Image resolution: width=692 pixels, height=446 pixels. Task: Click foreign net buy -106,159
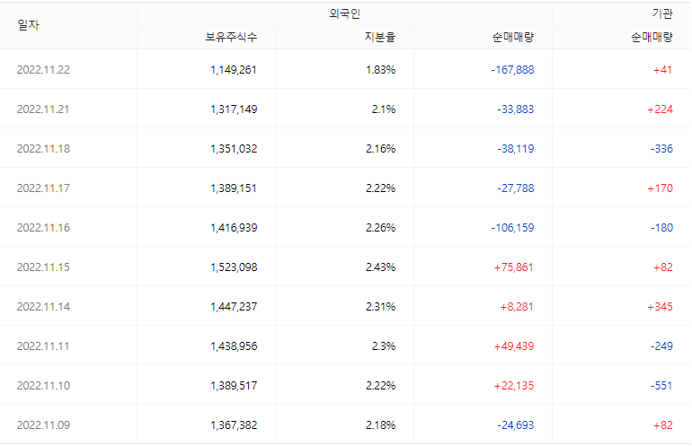512,227
